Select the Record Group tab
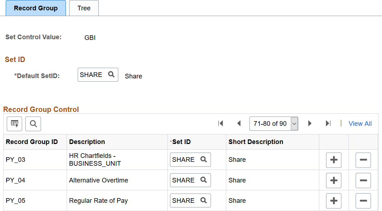The width and height of the screenshot is (382, 211). click(x=36, y=8)
